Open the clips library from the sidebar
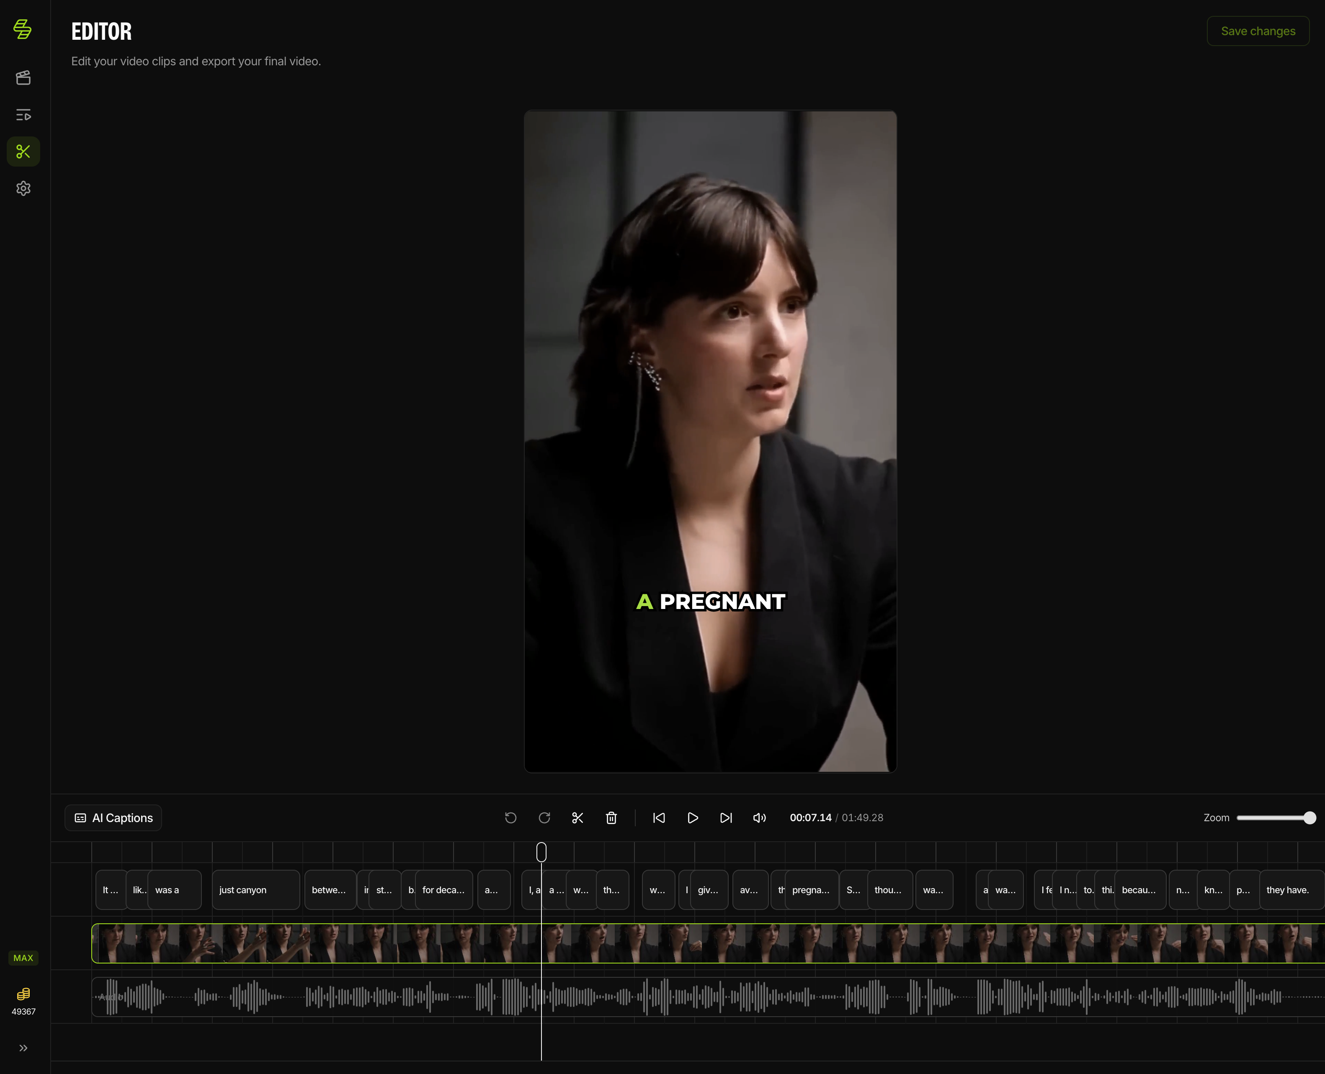Screen dimensions: 1325x1074 point(23,77)
